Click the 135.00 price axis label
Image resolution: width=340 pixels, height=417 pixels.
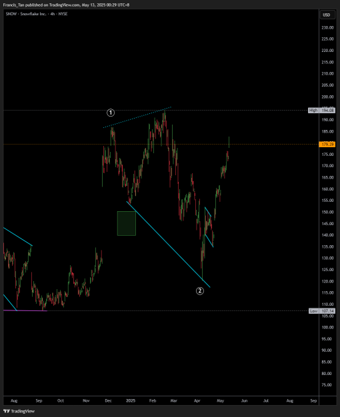(328, 246)
